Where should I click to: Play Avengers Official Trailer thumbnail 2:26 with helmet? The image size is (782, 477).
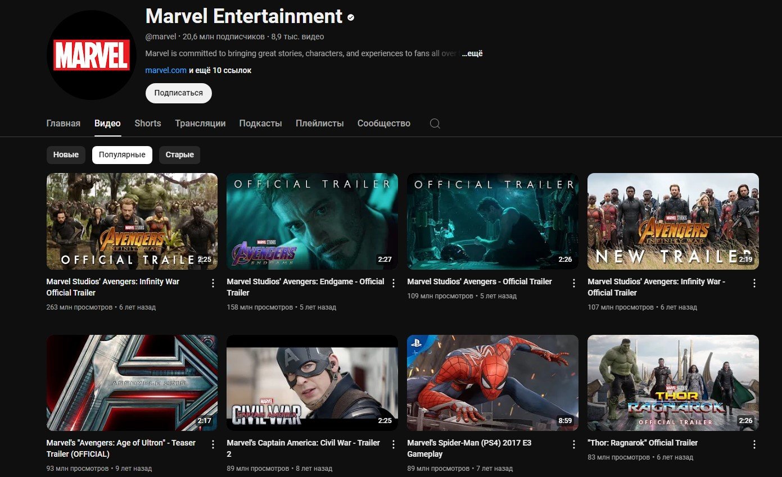492,221
